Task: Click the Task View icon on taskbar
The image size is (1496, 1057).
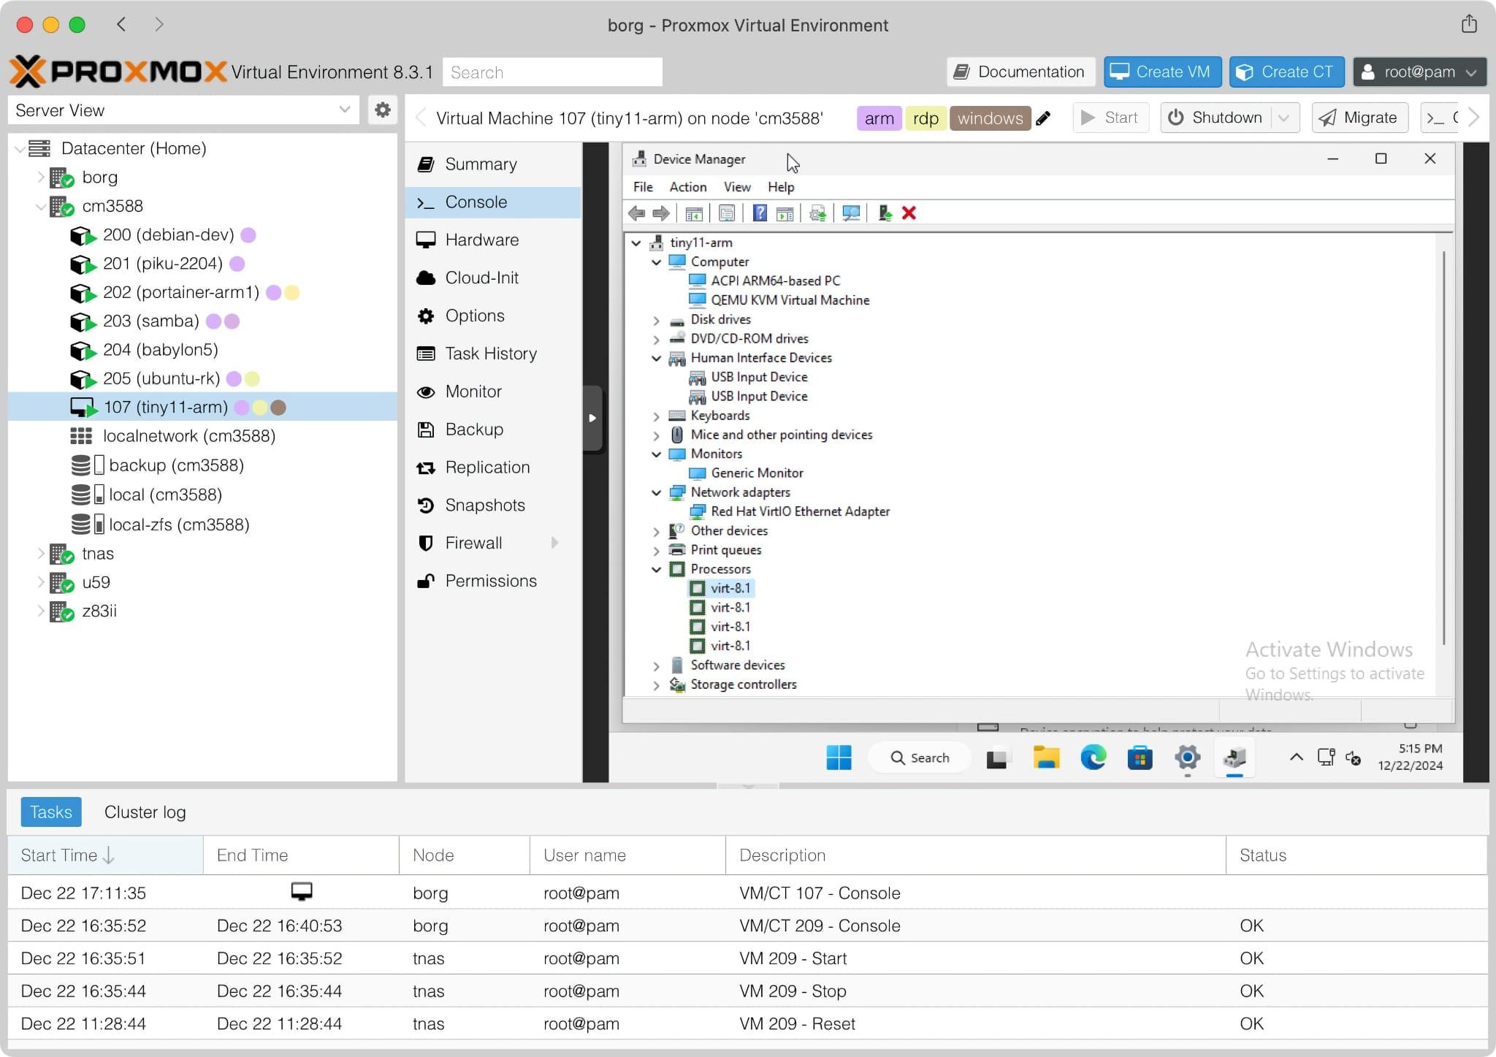Action: [996, 759]
